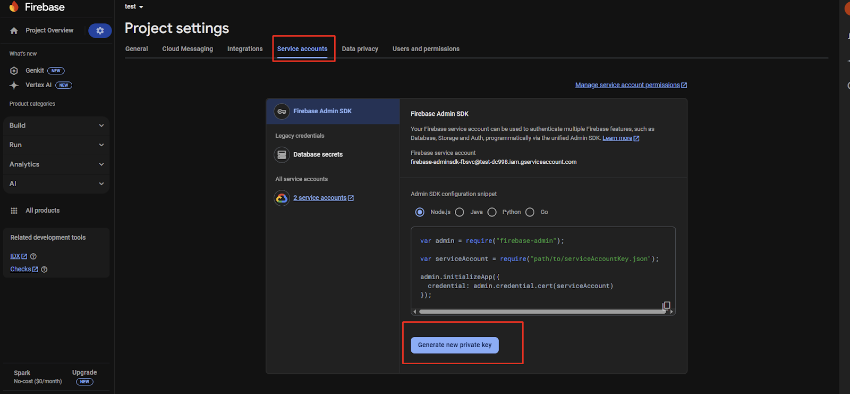Click the NEW badge under Upgrade

(84, 382)
